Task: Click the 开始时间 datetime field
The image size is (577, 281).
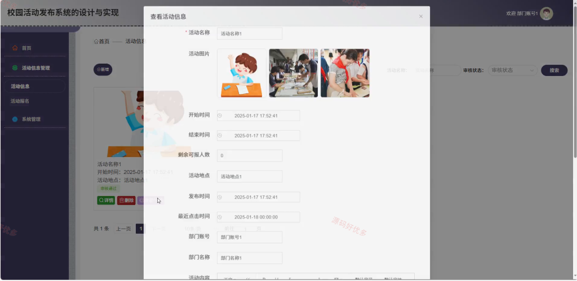Action: (258, 115)
